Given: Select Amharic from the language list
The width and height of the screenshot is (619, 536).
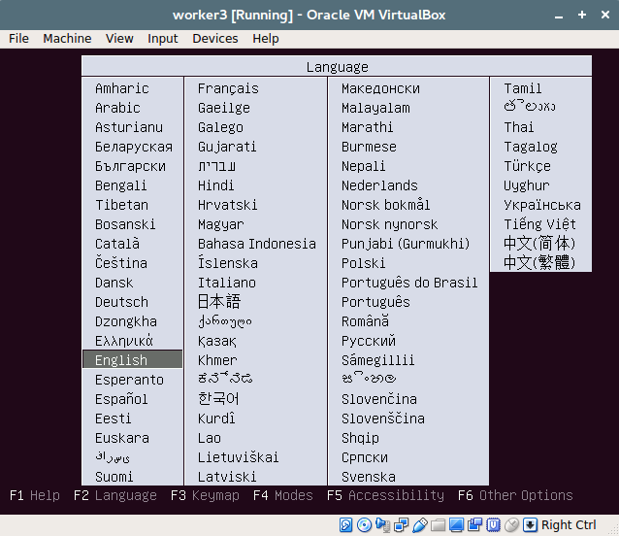Looking at the screenshot, I should (x=122, y=88).
